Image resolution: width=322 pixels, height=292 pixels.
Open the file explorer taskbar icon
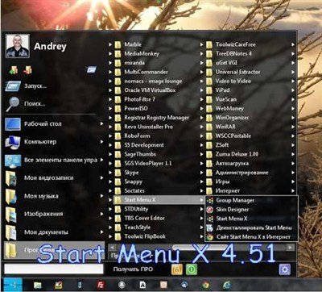pyautogui.click(x=38, y=285)
